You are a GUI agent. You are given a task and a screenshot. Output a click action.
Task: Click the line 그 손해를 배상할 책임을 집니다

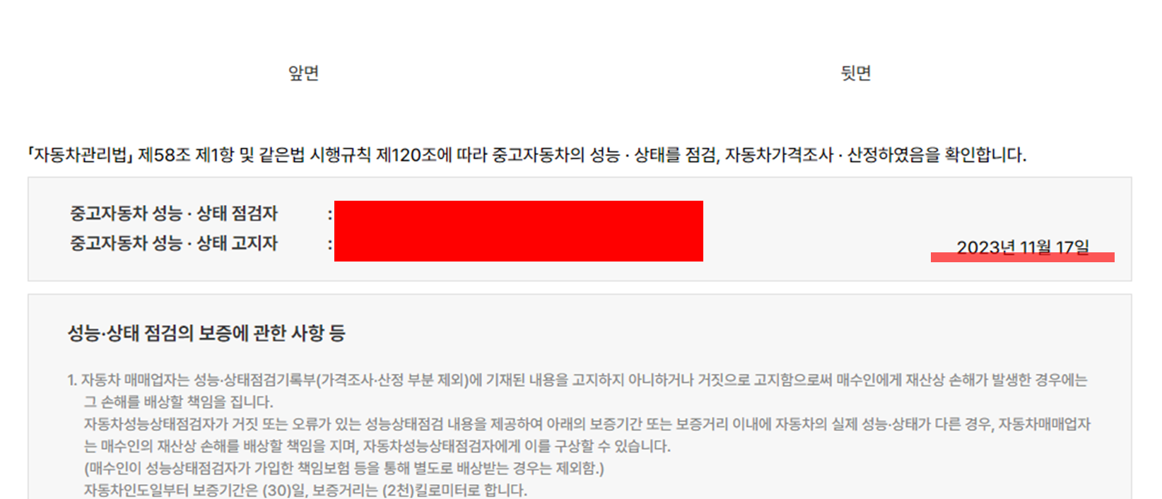pos(178,402)
